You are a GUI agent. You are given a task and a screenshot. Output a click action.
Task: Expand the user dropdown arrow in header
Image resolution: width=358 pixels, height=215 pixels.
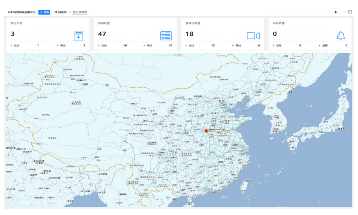[344, 12]
